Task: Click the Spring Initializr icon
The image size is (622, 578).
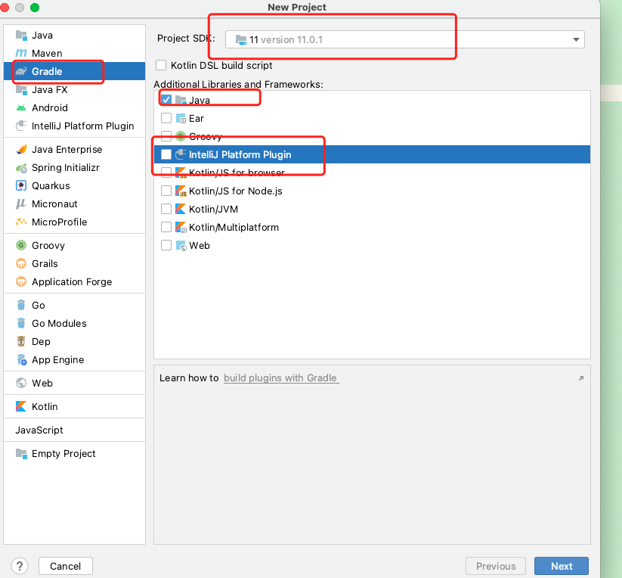Action: [21, 167]
